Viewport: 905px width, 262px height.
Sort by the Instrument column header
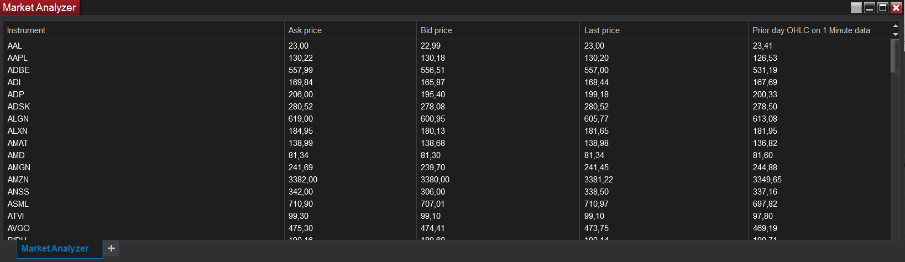point(27,30)
